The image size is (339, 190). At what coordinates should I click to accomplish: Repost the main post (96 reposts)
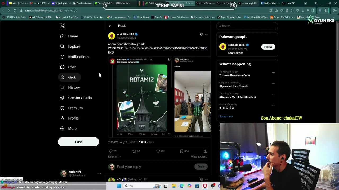[136, 151]
